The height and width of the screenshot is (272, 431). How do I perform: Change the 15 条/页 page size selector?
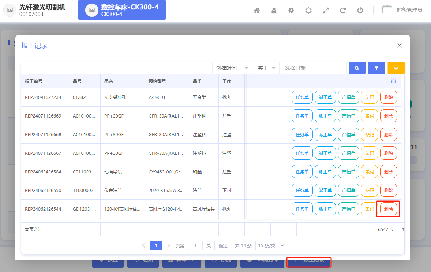point(270,245)
